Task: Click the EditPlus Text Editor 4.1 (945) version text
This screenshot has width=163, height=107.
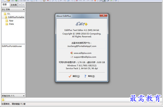Action: tap(82, 30)
